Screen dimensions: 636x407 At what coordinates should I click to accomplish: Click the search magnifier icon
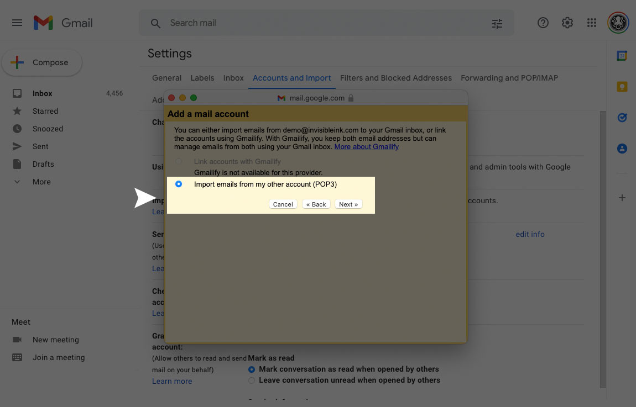tap(155, 23)
